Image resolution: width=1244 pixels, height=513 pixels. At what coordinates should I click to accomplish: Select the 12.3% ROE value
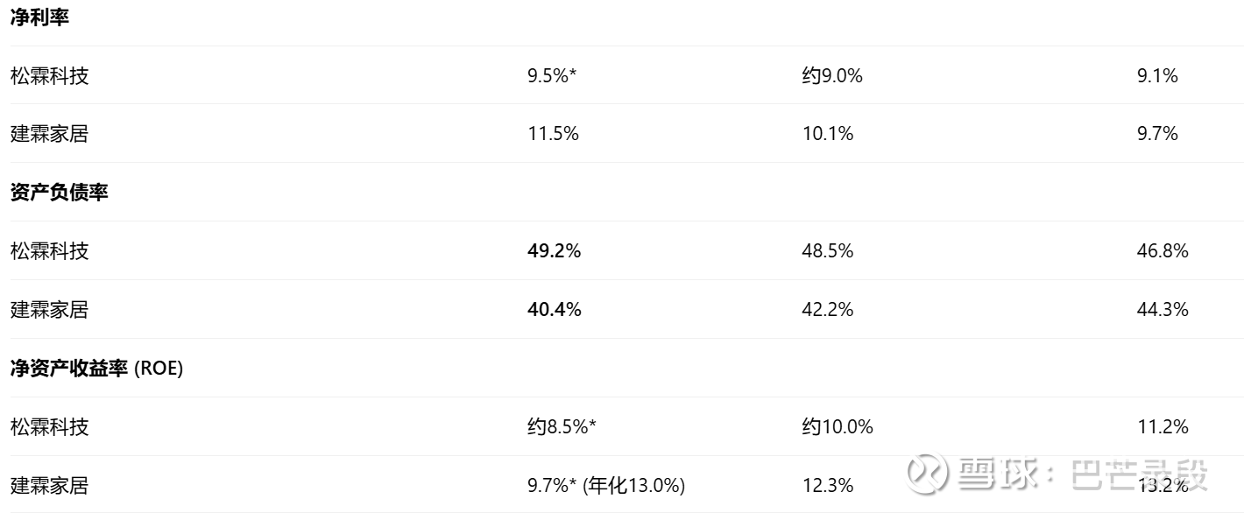pos(828,486)
